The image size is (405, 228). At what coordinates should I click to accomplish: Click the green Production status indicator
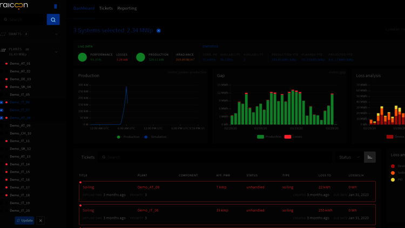140,57
